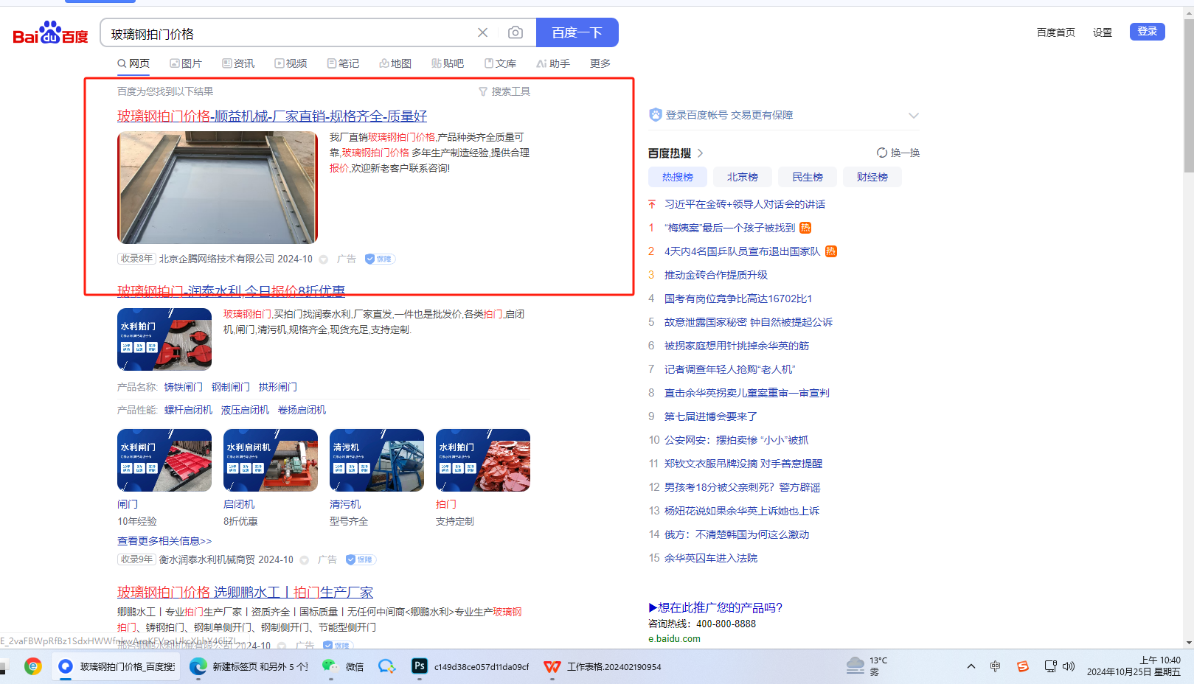Click the 保障 badge beside 衡水润泰水利机械商贸
Viewport: 1194px width, 684px height.
point(361,559)
